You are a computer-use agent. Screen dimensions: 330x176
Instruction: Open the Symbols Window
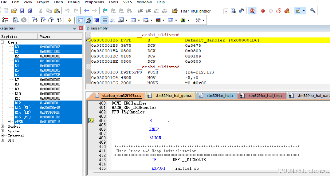96,20
